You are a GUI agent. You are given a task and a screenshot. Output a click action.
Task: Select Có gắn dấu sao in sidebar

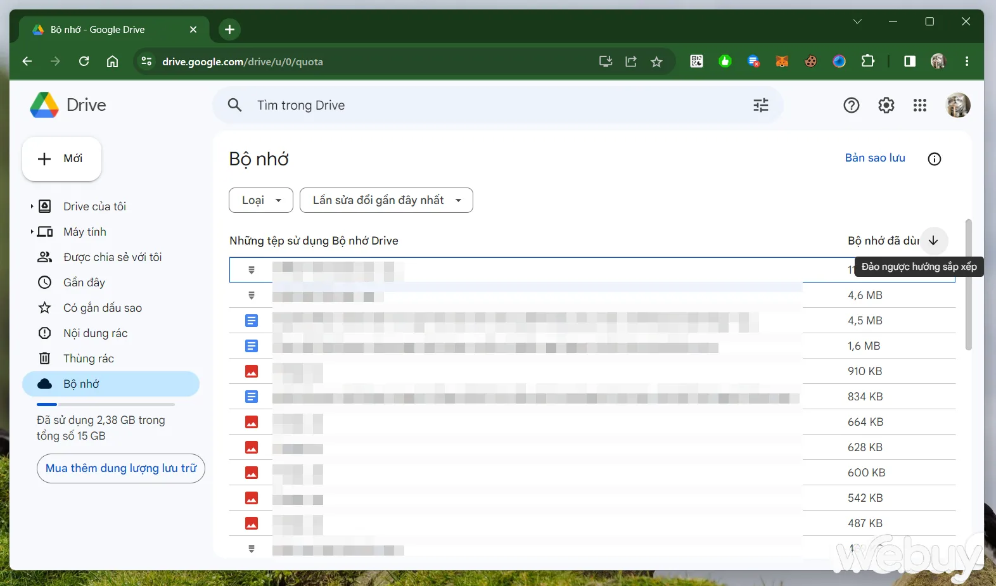coord(102,308)
